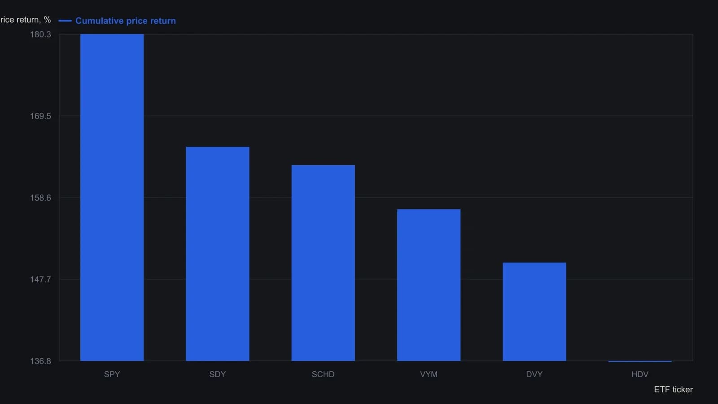Select the VYM bar in the chart

[x=429, y=285]
